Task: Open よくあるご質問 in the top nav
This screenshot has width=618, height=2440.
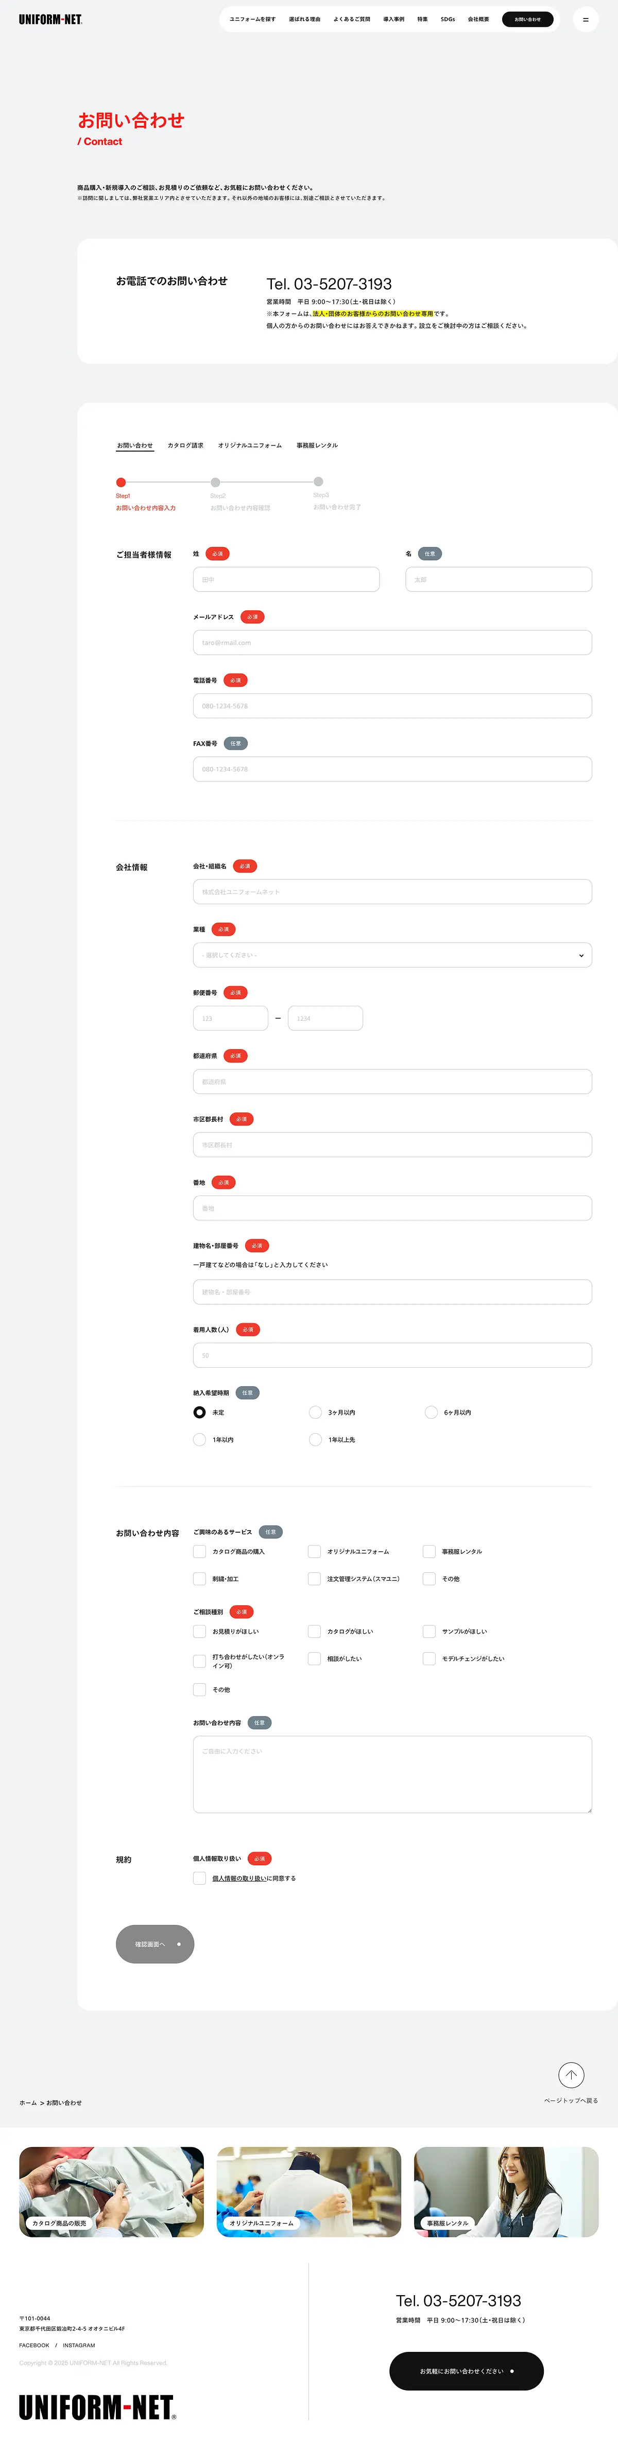Action: pyautogui.click(x=351, y=19)
